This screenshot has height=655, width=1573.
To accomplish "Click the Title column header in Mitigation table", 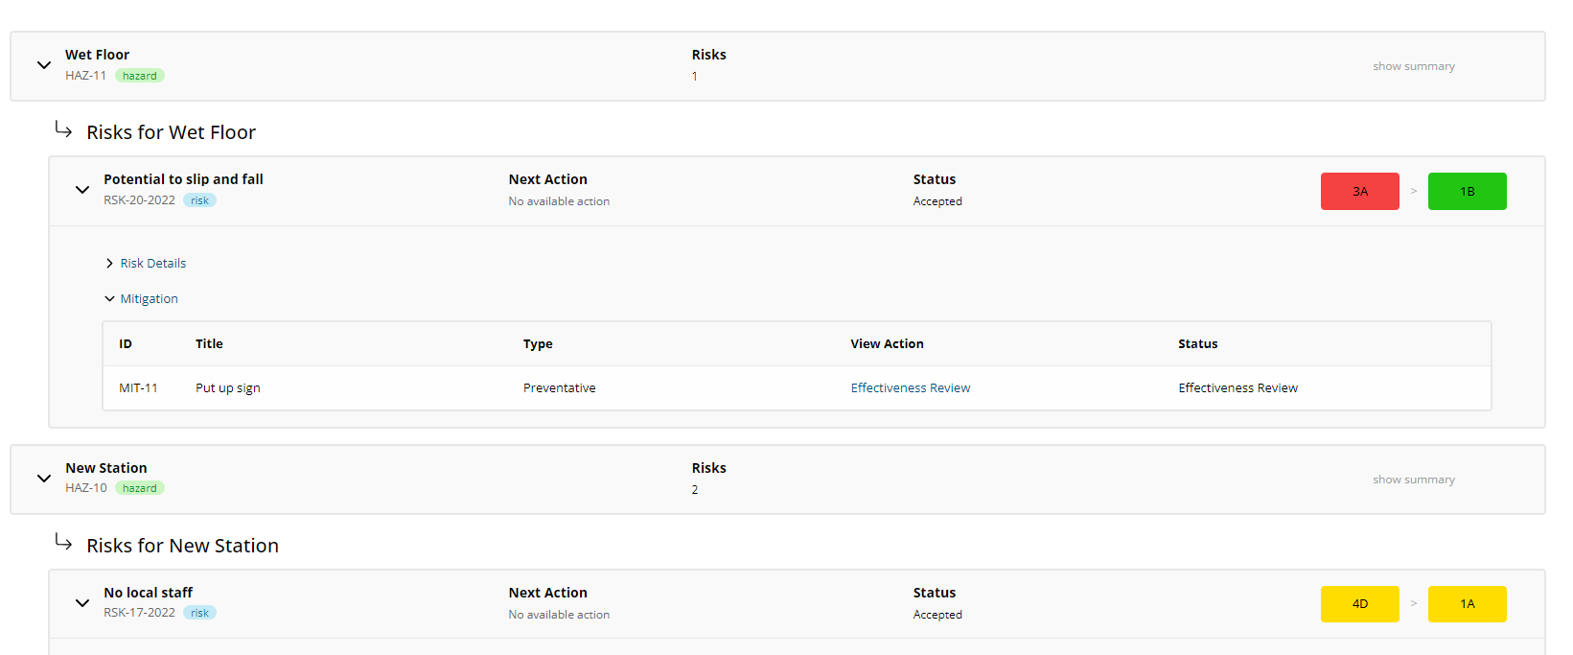I will pyautogui.click(x=209, y=344).
